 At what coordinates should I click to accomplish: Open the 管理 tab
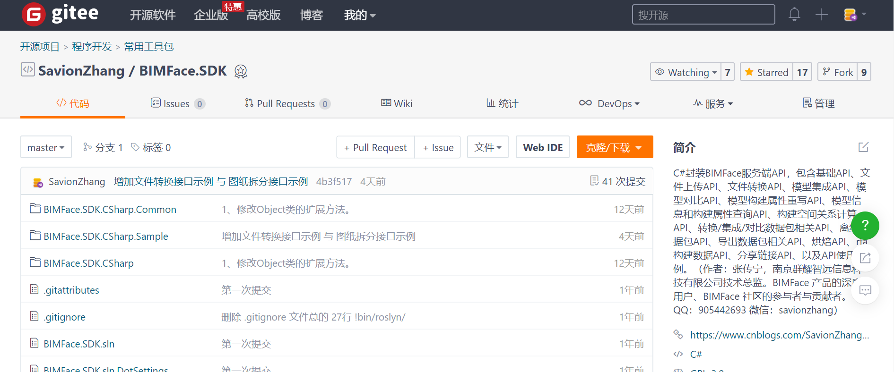[819, 103]
